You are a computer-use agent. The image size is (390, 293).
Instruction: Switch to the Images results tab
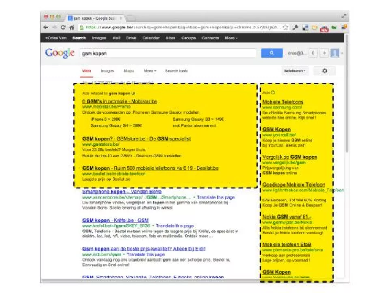point(107,71)
